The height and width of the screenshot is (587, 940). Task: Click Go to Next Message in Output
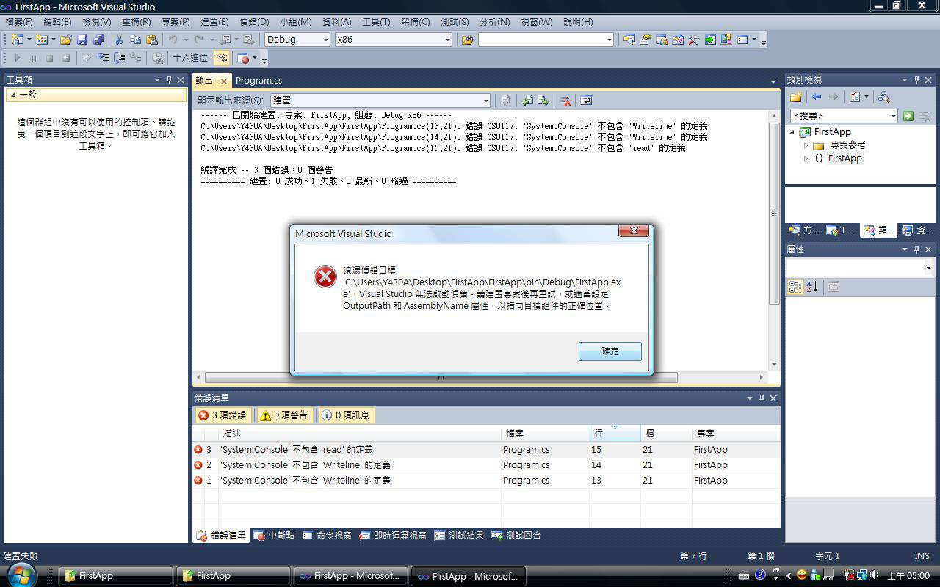[543, 101]
